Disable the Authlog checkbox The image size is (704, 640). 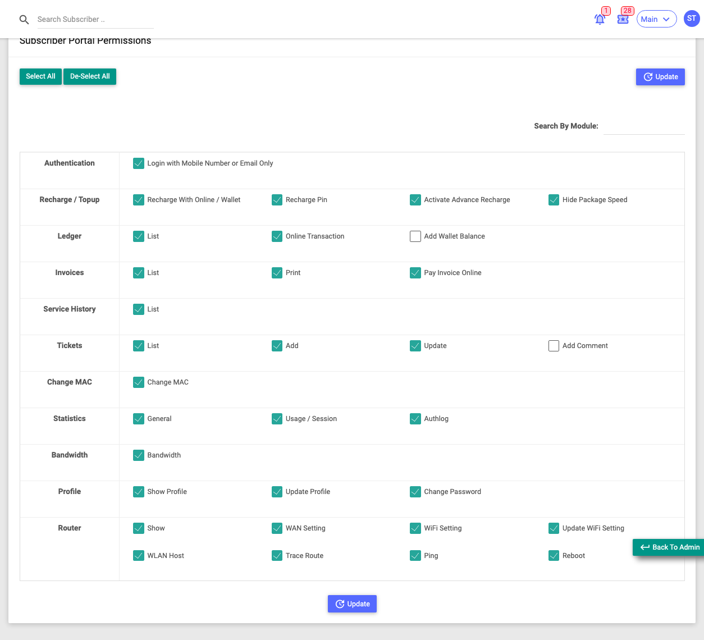click(x=415, y=419)
